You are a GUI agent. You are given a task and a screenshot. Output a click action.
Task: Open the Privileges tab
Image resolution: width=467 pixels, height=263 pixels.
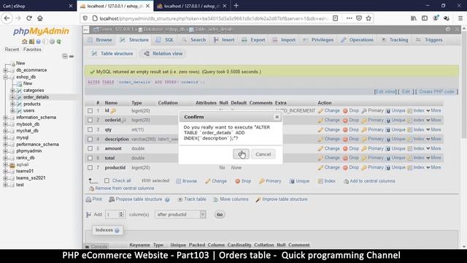pyautogui.click(x=318, y=40)
